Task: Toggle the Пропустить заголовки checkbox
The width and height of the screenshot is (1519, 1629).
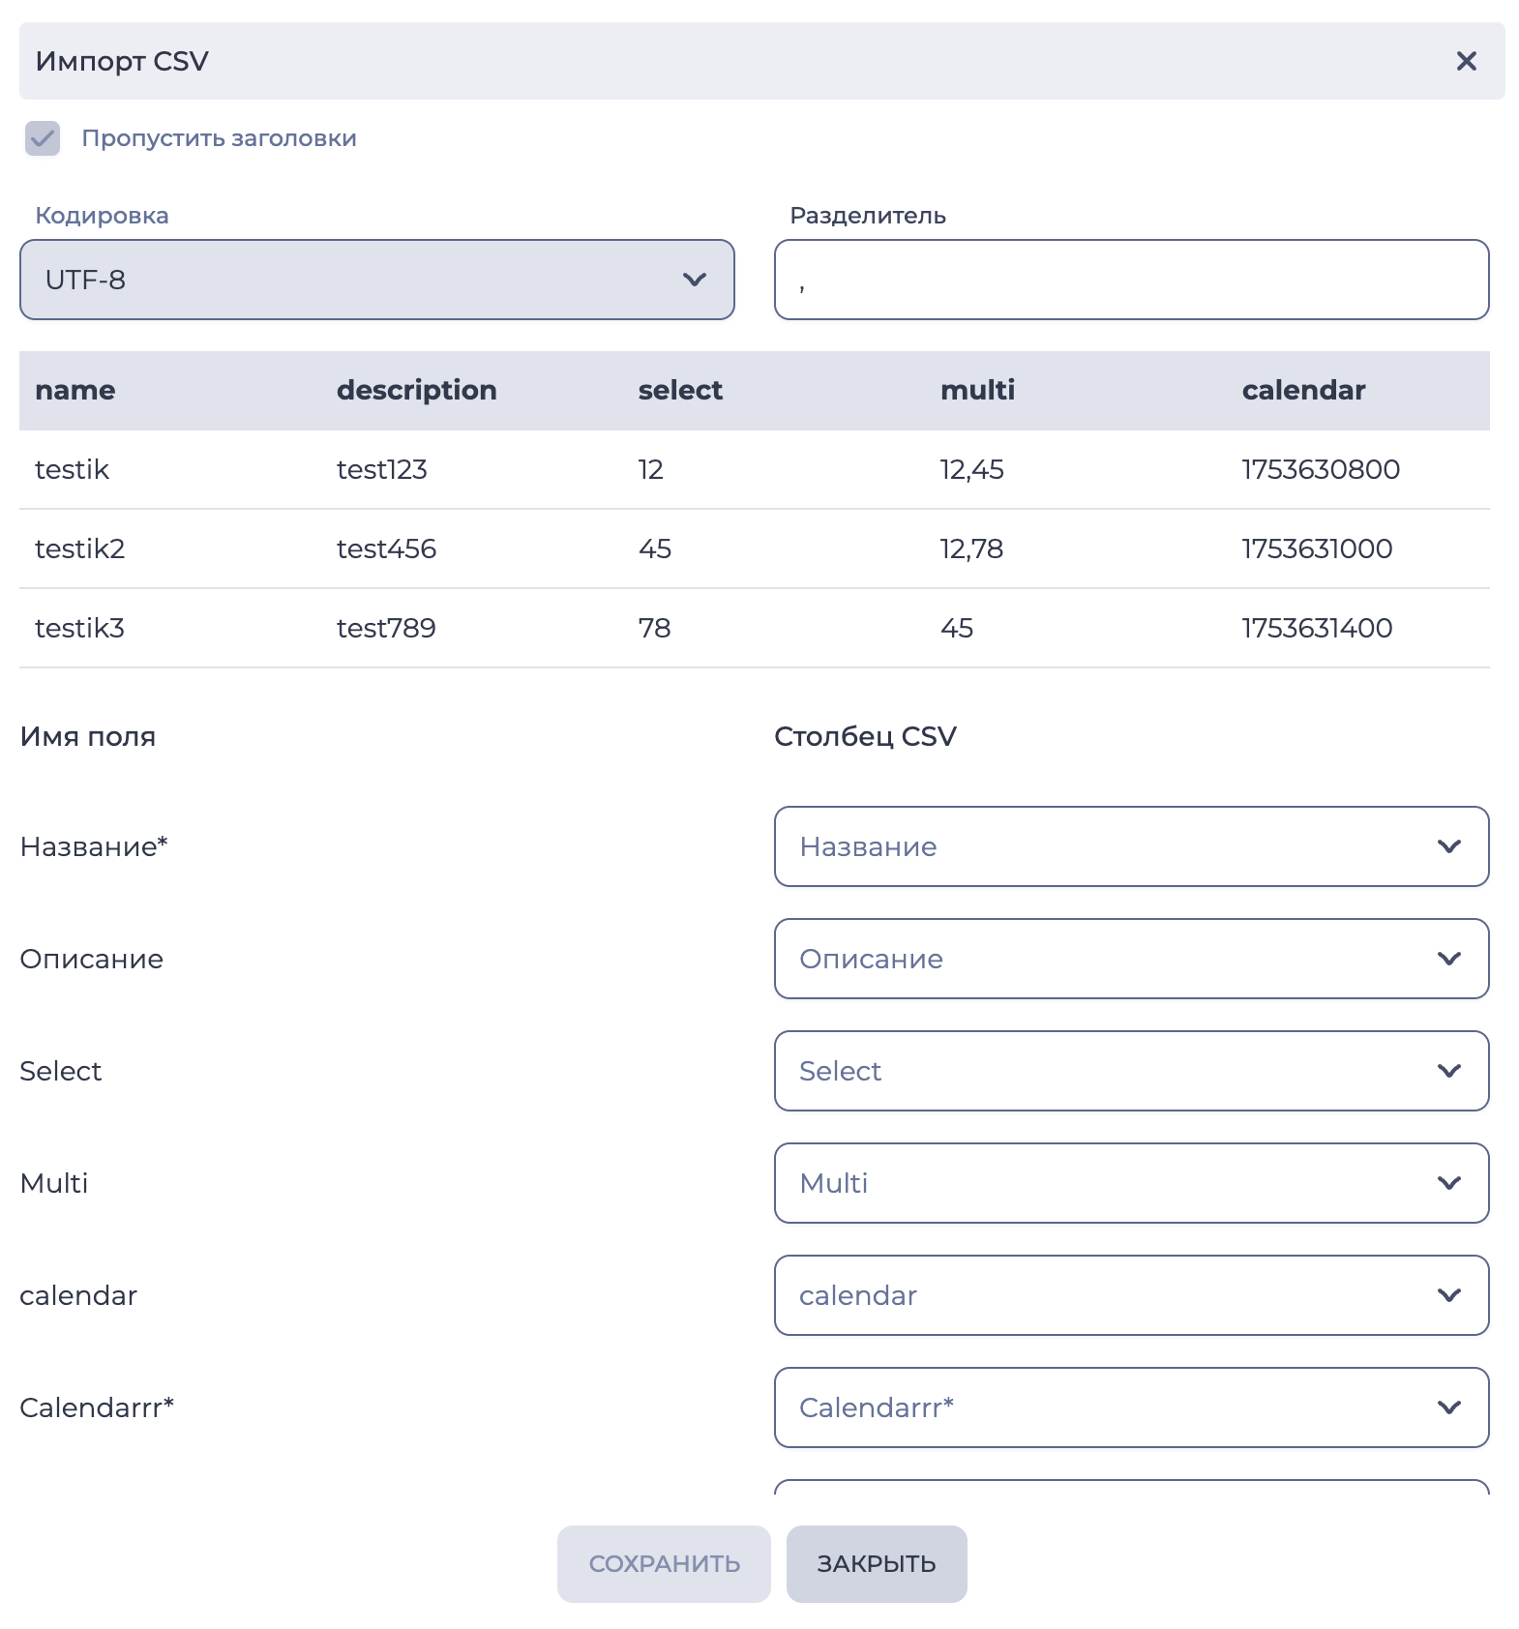Action: [43, 138]
